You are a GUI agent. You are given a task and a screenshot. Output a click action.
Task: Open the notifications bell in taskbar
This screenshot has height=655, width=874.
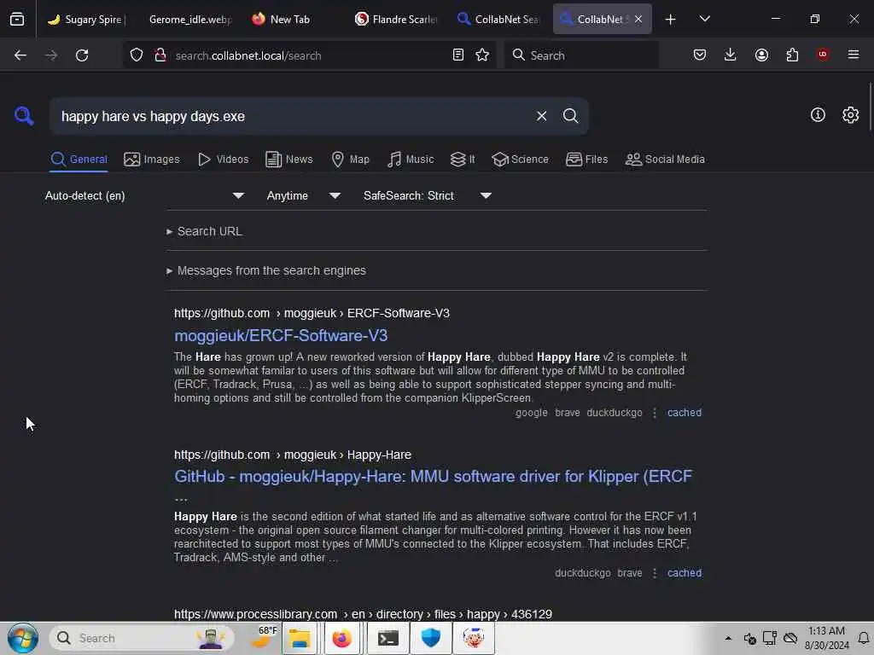point(864,638)
